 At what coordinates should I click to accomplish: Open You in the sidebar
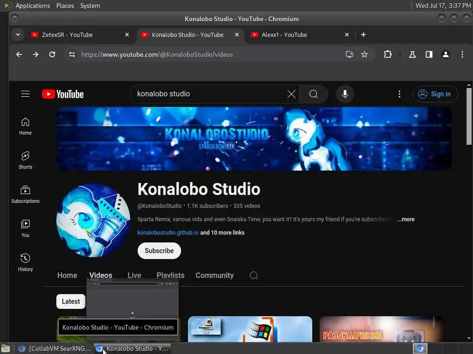click(x=25, y=229)
